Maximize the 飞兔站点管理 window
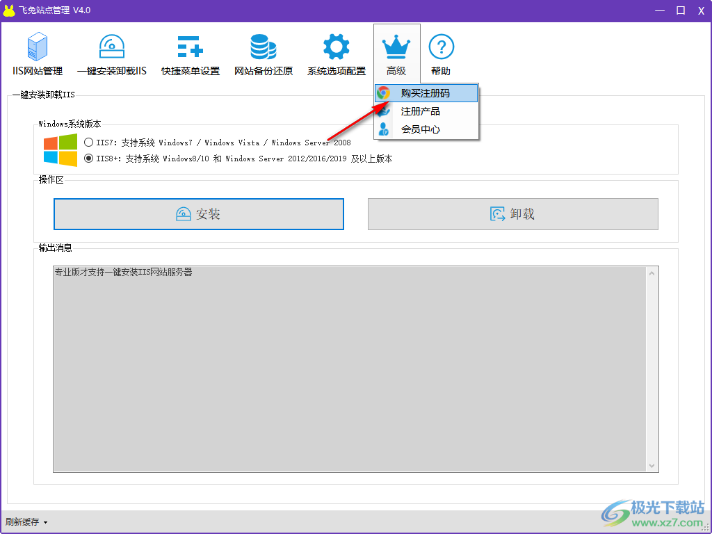Screen dimensions: 712x534 click(x=681, y=10)
